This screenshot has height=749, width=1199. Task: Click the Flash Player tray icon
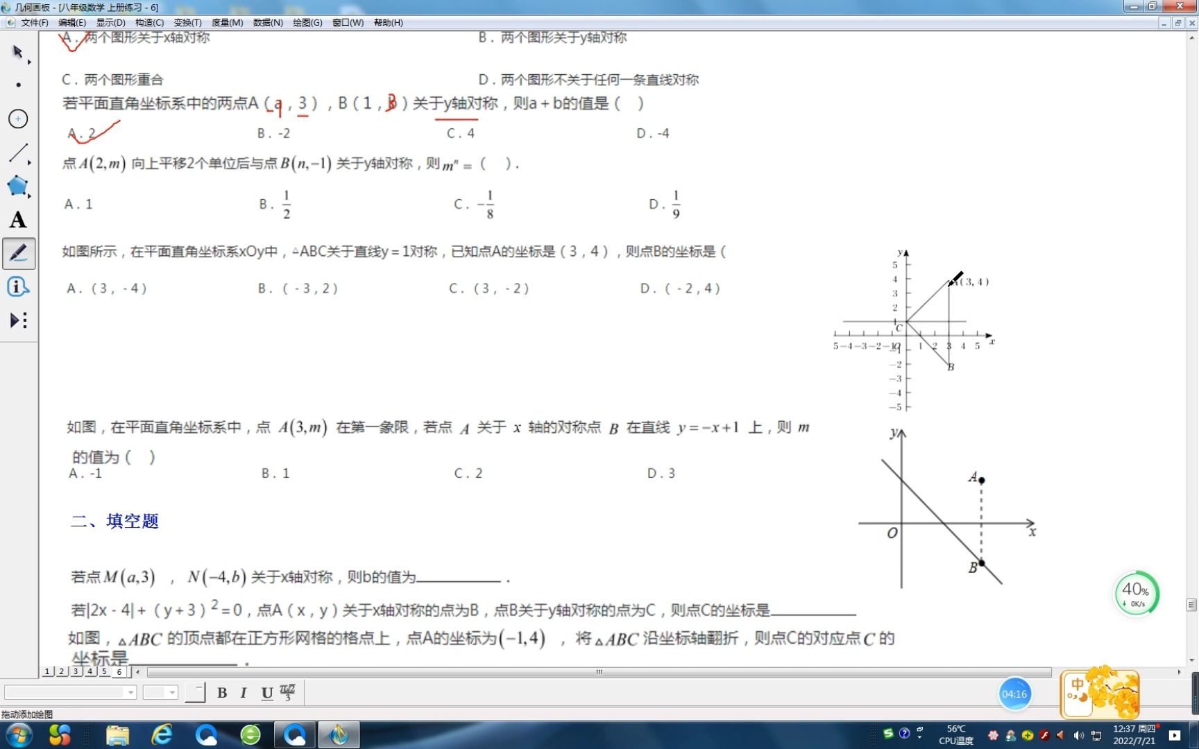click(x=1044, y=735)
